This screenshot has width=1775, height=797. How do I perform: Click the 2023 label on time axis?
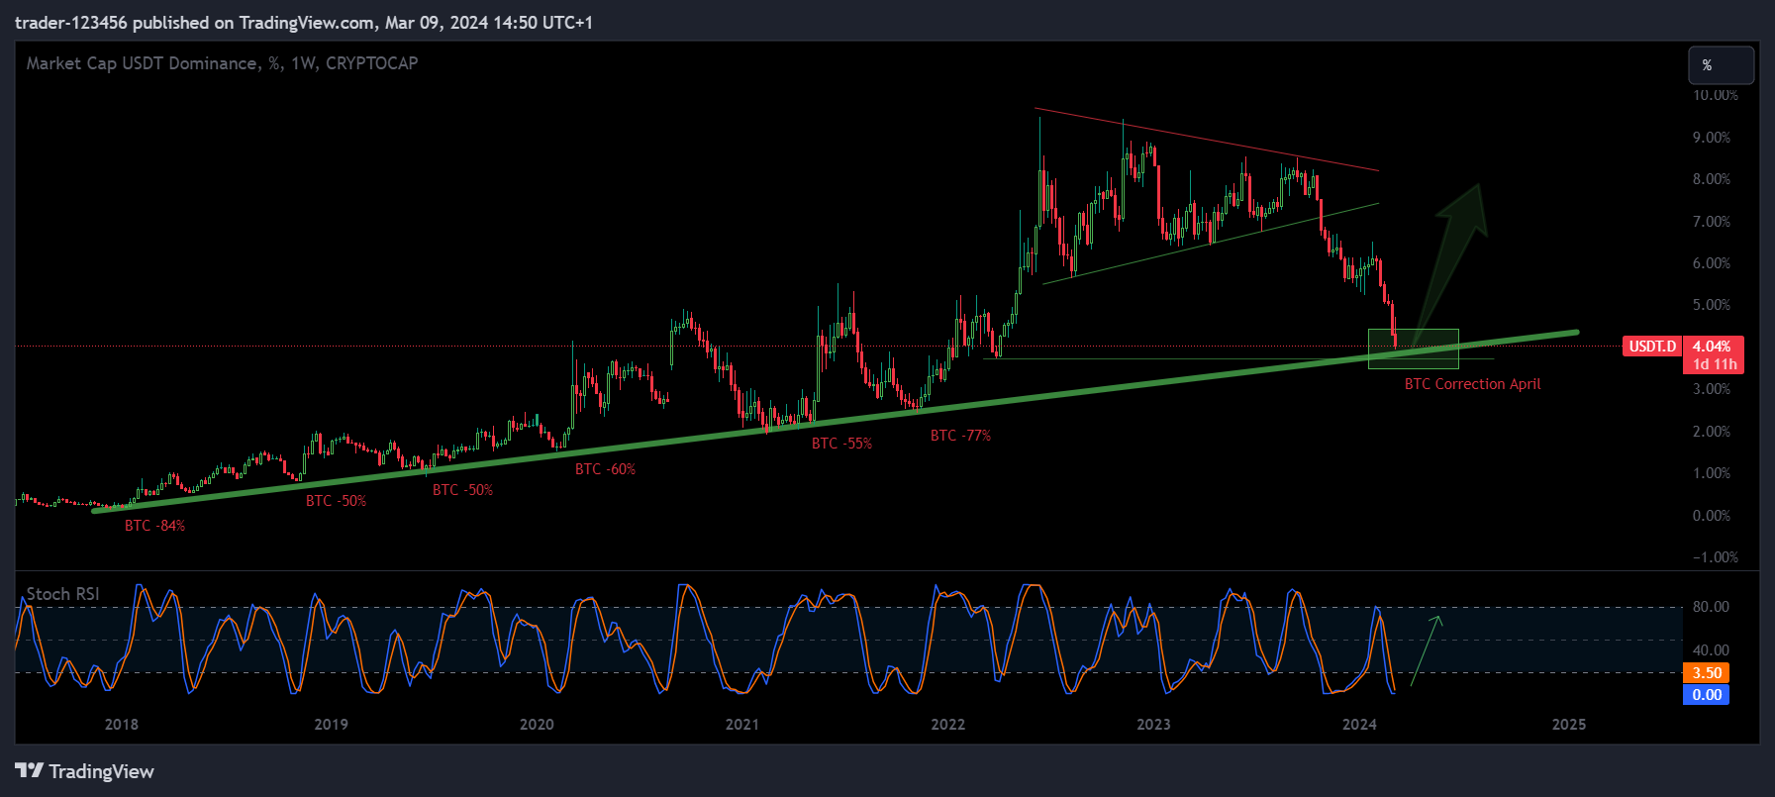point(1153,725)
